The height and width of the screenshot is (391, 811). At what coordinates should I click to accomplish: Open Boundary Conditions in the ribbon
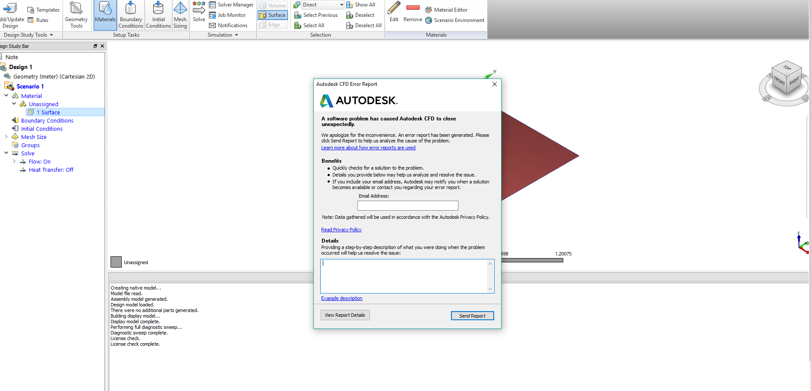(x=130, y=15)
